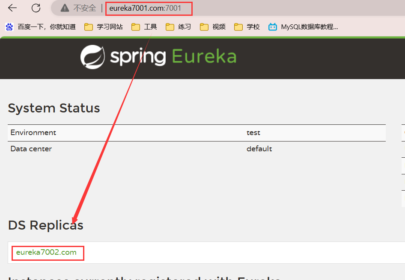Open the MySQL数据库教程 bookmark

(309, 27)
